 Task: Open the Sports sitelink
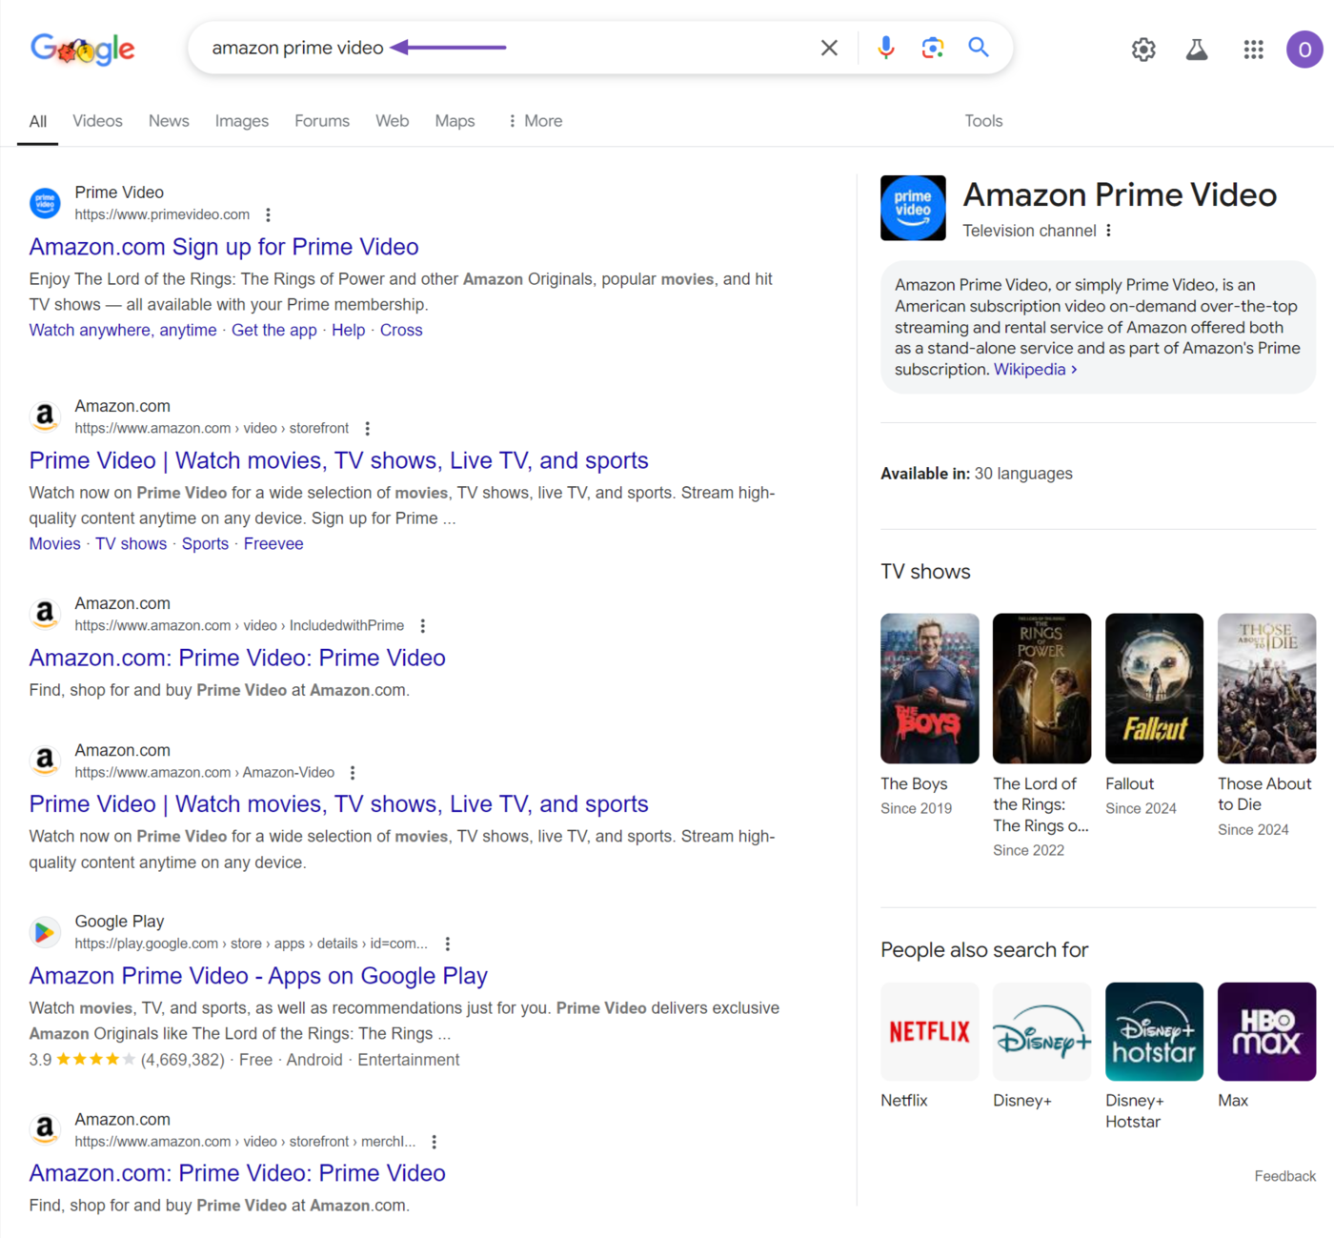[205, 543]
